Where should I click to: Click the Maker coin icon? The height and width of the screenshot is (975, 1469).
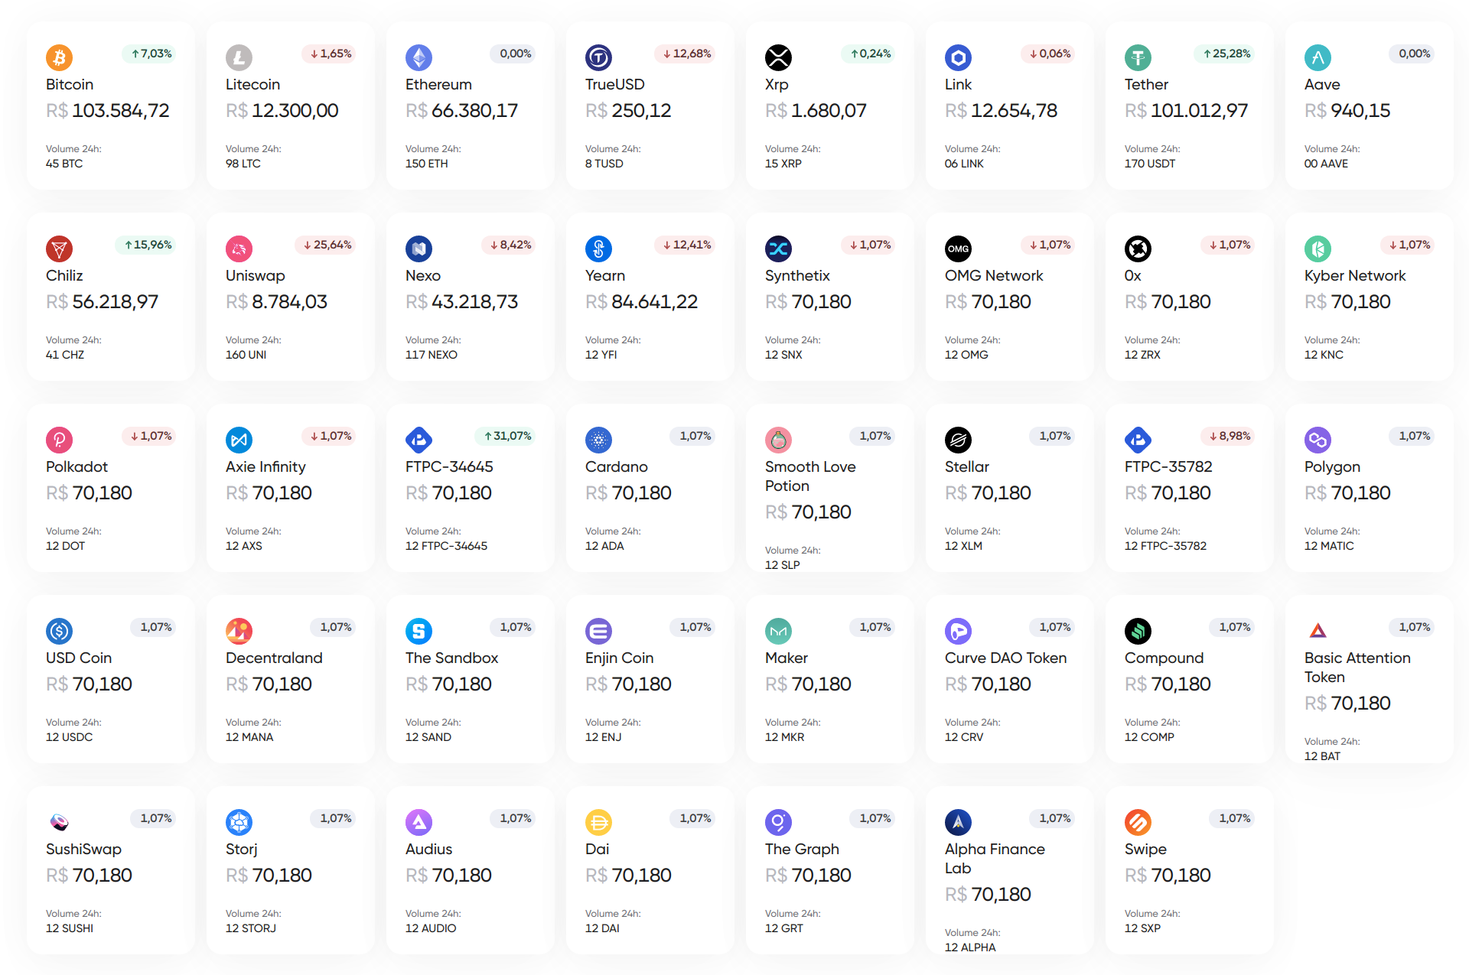coord(778,630)
